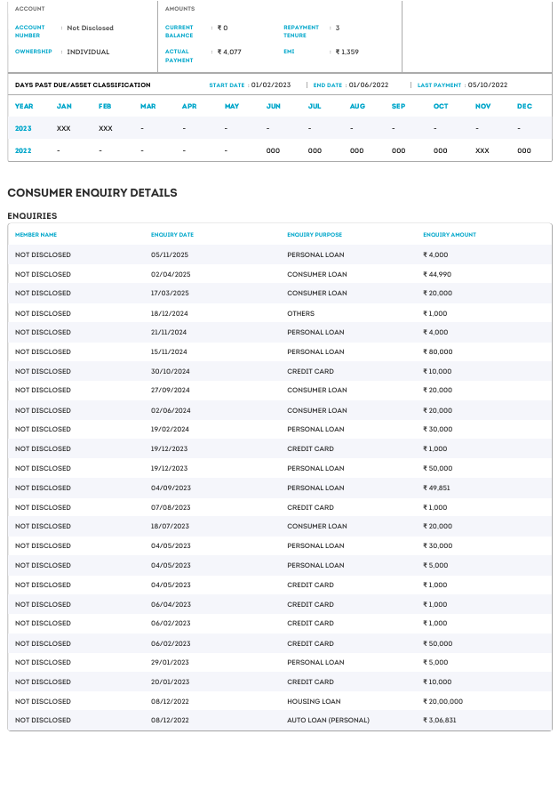558x799 pixels.
Task: Select the Auto Loan (Personal) enquiry purpose
Action: 328,720
